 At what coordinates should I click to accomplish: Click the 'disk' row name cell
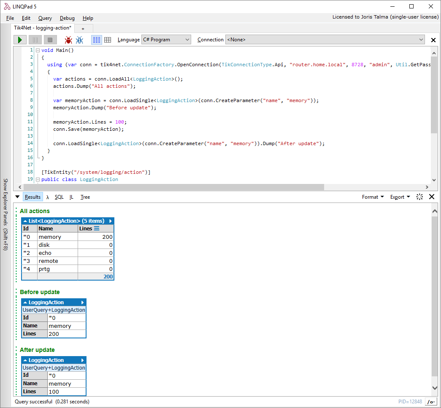coord(57,245)
